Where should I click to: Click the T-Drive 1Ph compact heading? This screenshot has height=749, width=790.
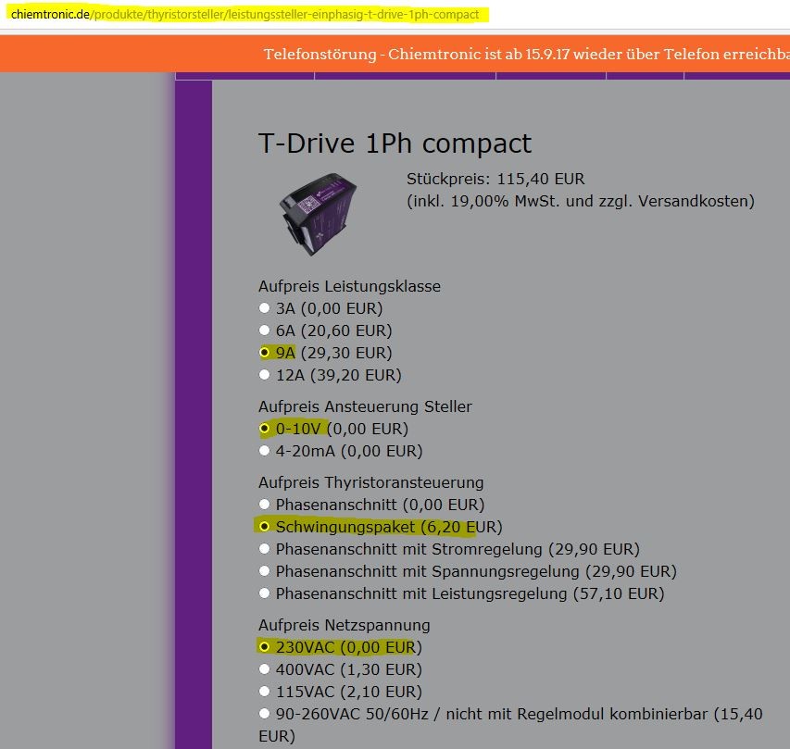(395, 144)
